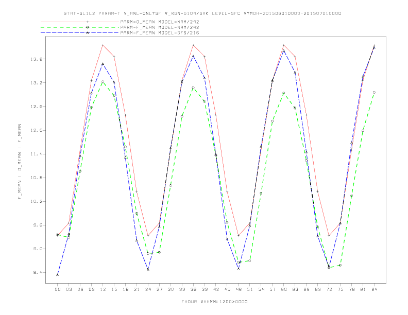Click x-axis hour label 30
Image resolution: width=408 pixels, height=315 pixels.
(x=171, y=289)
